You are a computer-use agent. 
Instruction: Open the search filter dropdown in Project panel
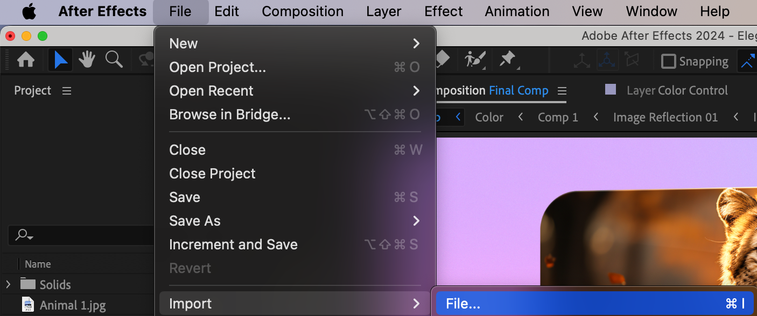pyautogui.click(x=25, y=235)
